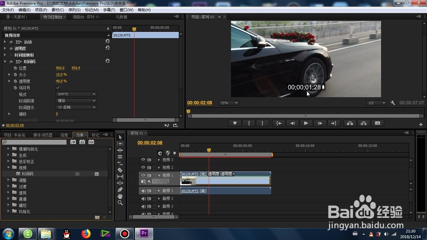Viewport: 427px width, 240px height.
Task: Filter accelerated effects badge
Action: (73, 142)
